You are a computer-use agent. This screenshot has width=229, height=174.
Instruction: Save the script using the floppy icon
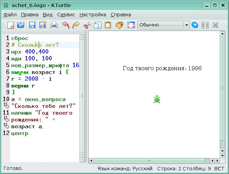pos(32,25)
